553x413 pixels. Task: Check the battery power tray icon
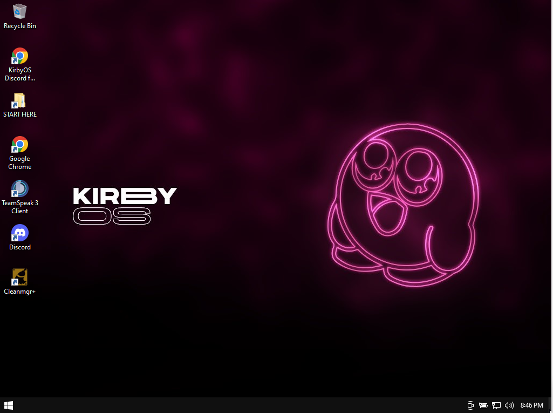click(x=483, y=405)
